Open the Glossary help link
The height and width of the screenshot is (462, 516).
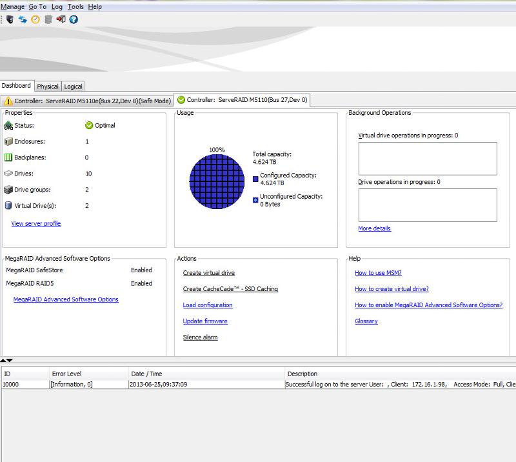point(366,321)
